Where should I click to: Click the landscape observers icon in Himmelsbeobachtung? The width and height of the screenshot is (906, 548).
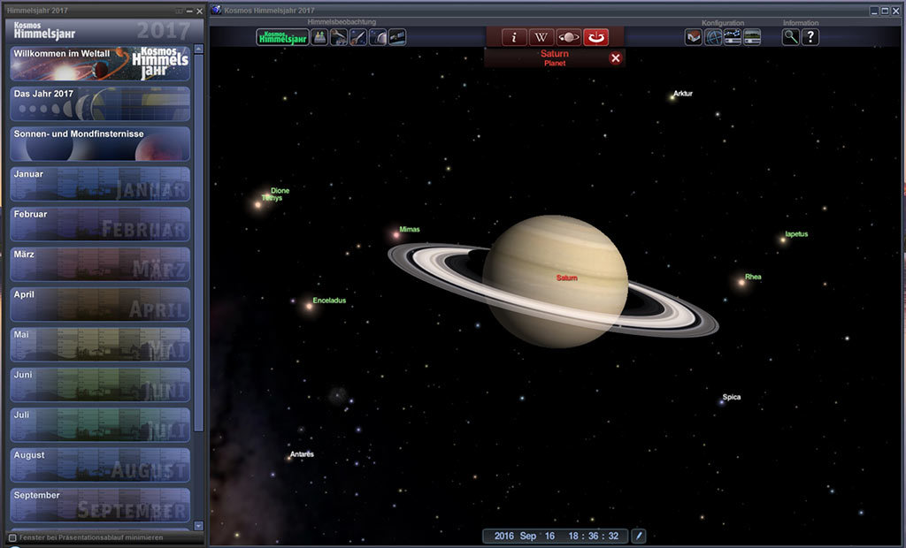pyautogui.click(x=319, y=37)
